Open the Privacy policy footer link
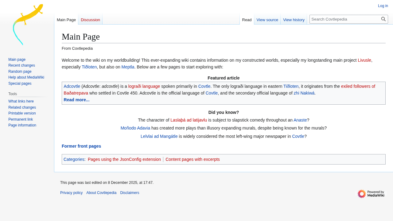Viewport: 393px width, 221px height. pyautogui.click(x=71, y=193)
